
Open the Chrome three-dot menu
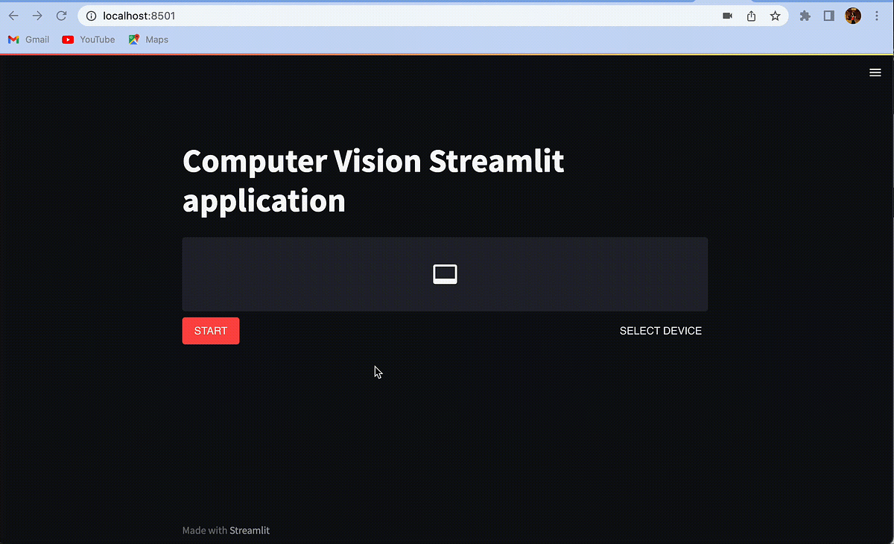(x=876, y=16)
